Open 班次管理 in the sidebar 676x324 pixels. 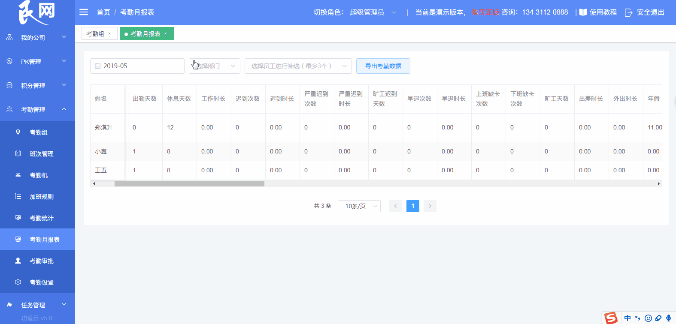(37, 153)
